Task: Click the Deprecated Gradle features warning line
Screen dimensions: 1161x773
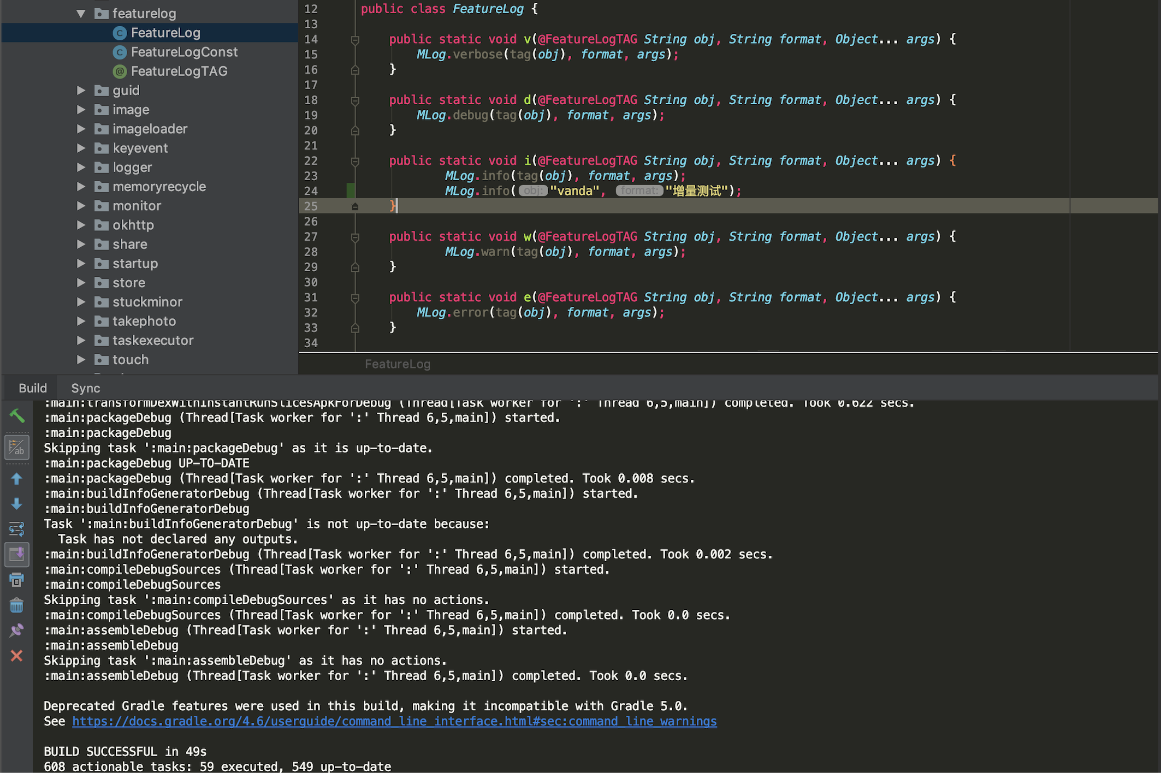Action: [x=365, y=706]
